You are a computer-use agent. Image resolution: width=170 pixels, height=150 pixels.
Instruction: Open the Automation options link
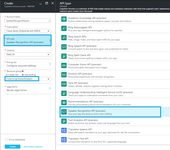click(33, 147)
